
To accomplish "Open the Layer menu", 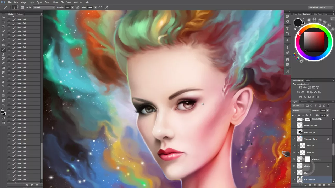I will [32, 2].
